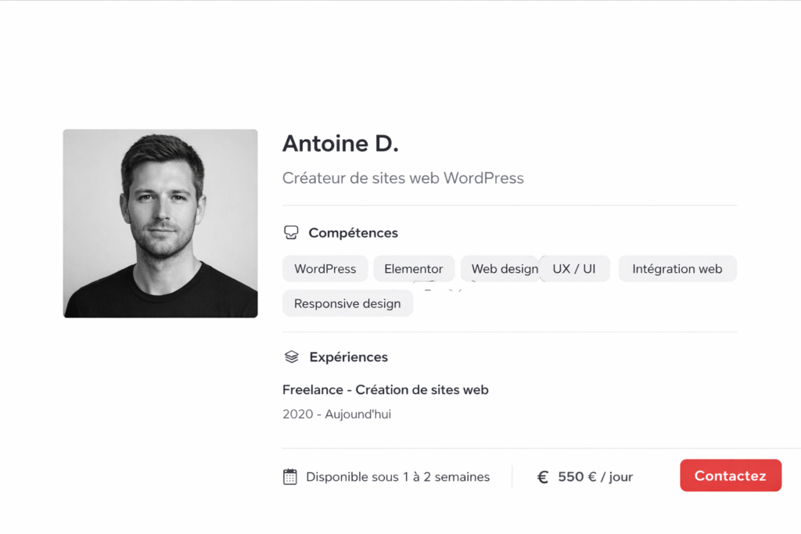Image resolution: width=801 pixels, height=534 pixels.
Task: Select the Intégration web skill tag
Action: point(677,269)
